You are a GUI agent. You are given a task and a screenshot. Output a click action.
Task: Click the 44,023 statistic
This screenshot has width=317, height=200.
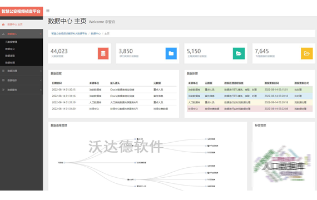[x=59, y=51]
